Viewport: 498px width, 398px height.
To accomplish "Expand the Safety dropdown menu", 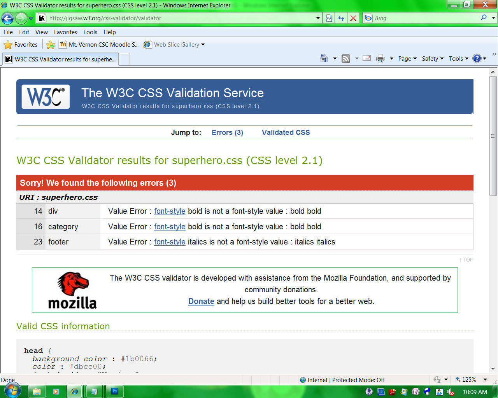I will 432,59.
